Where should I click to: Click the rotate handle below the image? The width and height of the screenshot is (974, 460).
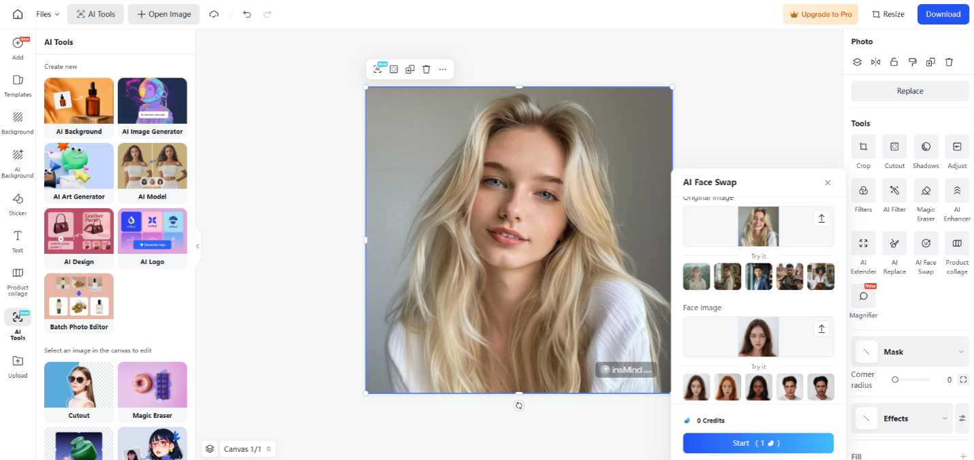click(x=519, y=406)
